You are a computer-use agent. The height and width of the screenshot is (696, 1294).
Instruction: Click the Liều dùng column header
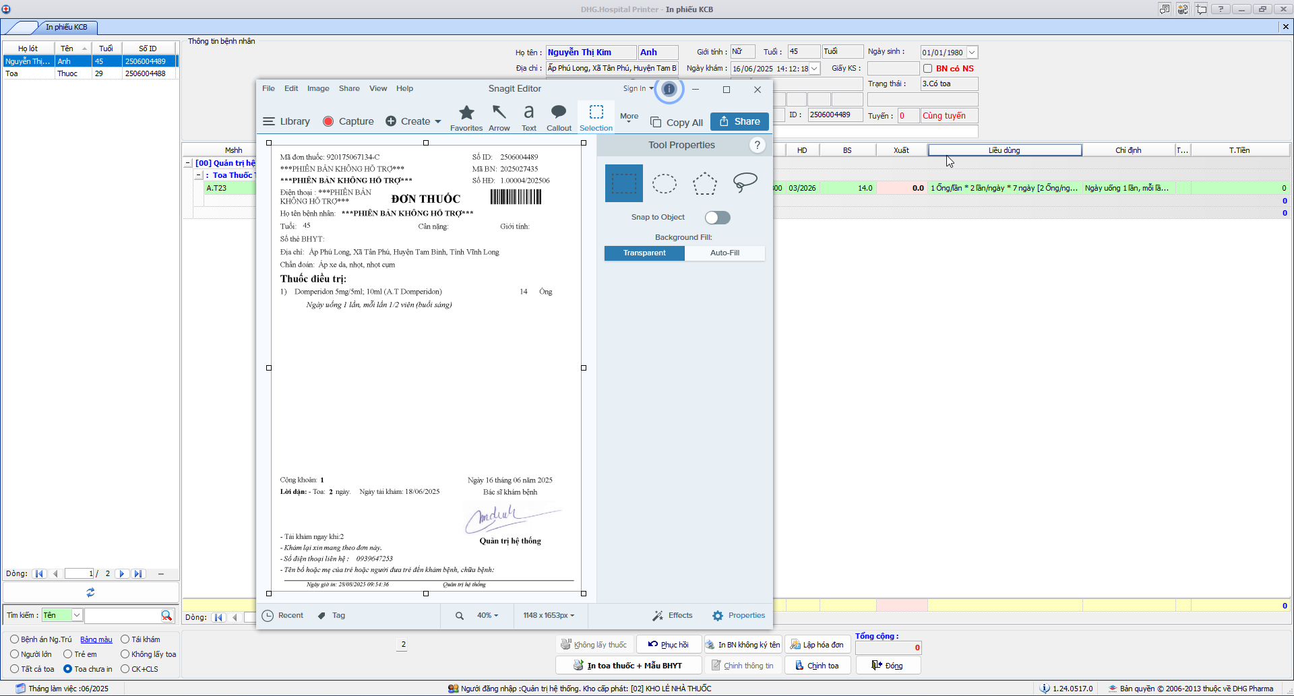pyautogui.click(x=1005, y=150)
